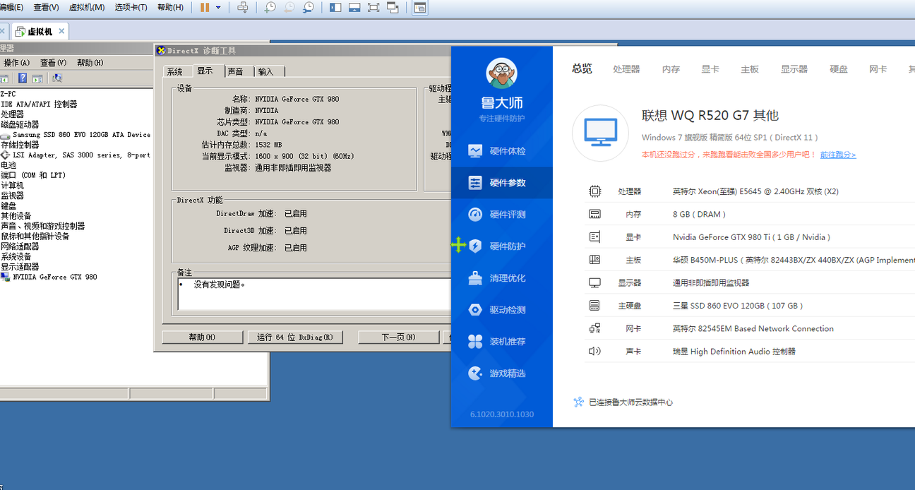Select 显示适配器 category in device tree
The image size is (915, 490).
pyautogui.click(x=20, y=267)
